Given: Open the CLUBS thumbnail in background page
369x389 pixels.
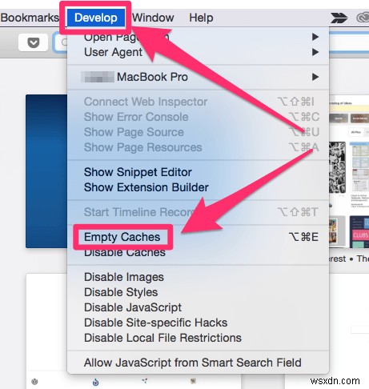Looking at the screenshot, I should coord(359,231).
